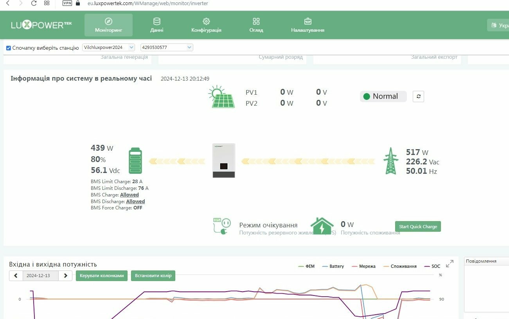Click the EPS backup power plug icon
The width and height of the screenshot is (509, 319).
click(222, 226)
